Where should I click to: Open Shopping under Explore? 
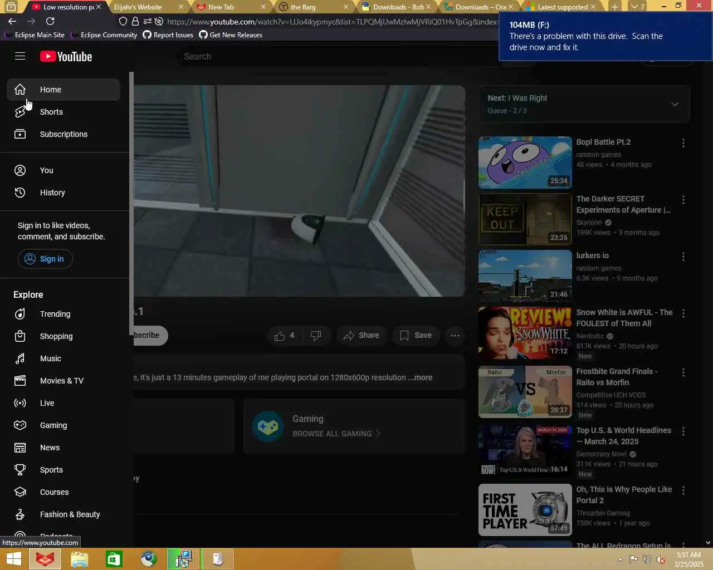(64, 336)
